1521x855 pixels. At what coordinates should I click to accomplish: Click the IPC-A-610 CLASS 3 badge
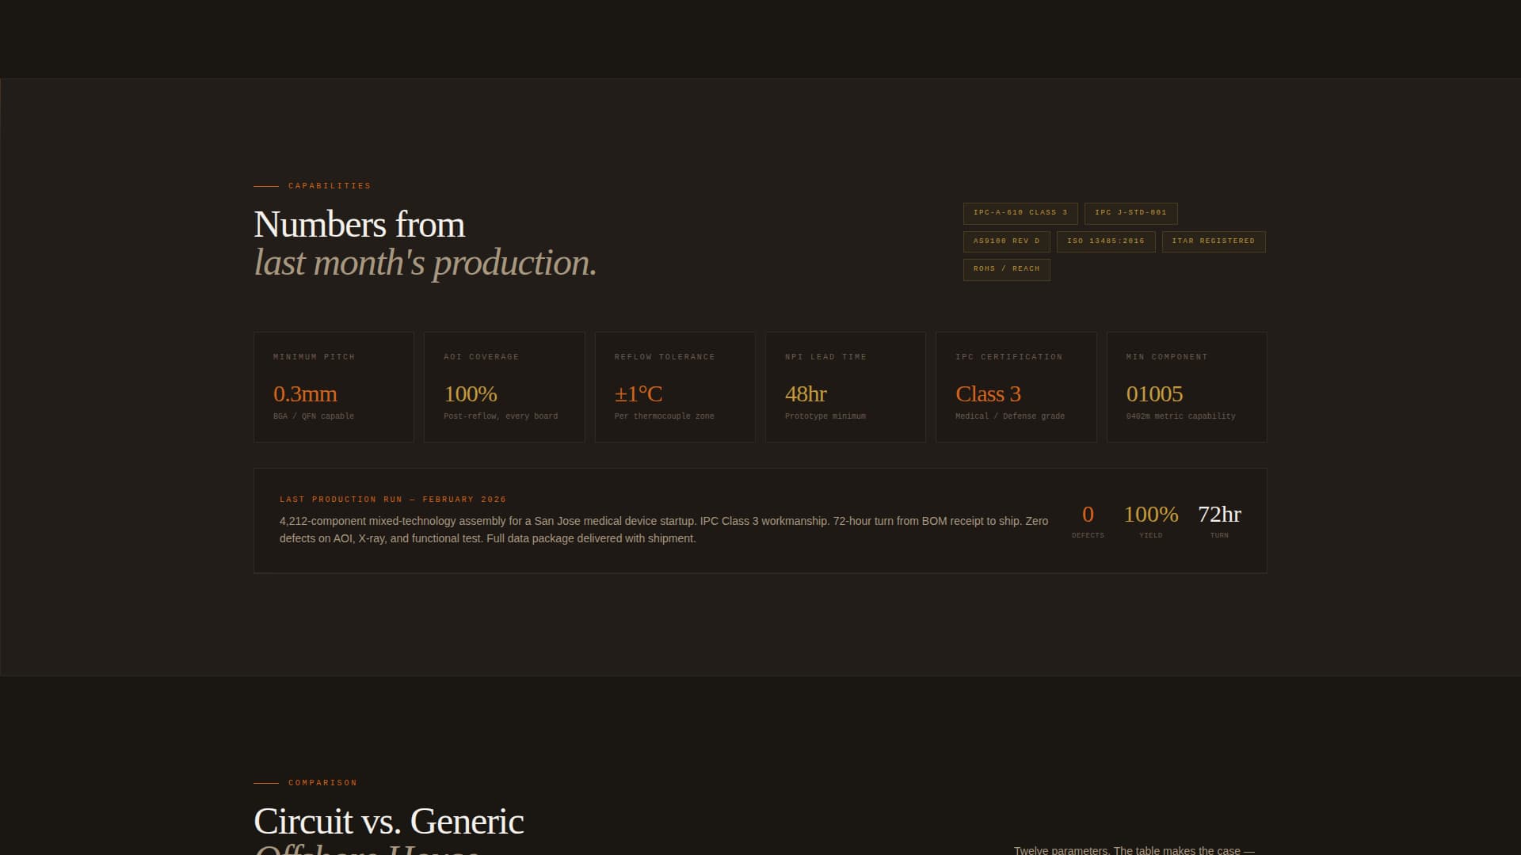(x=1020, y=213)
